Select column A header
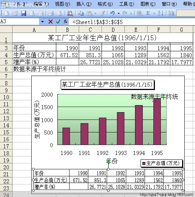 click(x=34, y=30)
